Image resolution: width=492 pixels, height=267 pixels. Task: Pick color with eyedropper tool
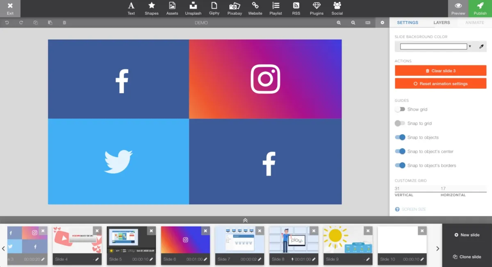481,47
